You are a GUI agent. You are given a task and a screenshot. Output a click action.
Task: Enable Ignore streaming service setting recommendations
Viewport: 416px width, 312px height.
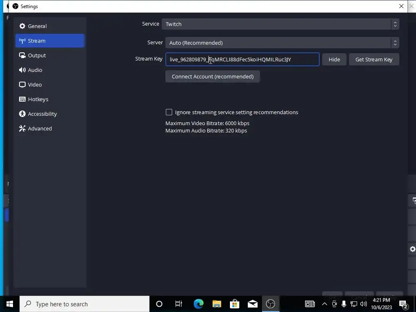coord(169,112)
